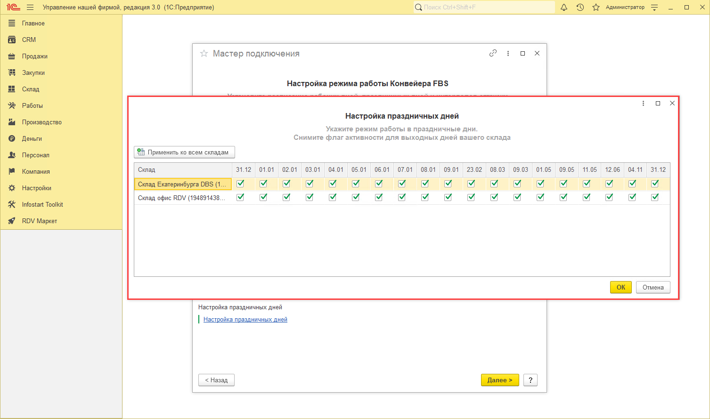Image resolution: width=710 pixels, height=419 pixels.
Task: Click the notifications bell icon
Action: [x=564, y=7]
